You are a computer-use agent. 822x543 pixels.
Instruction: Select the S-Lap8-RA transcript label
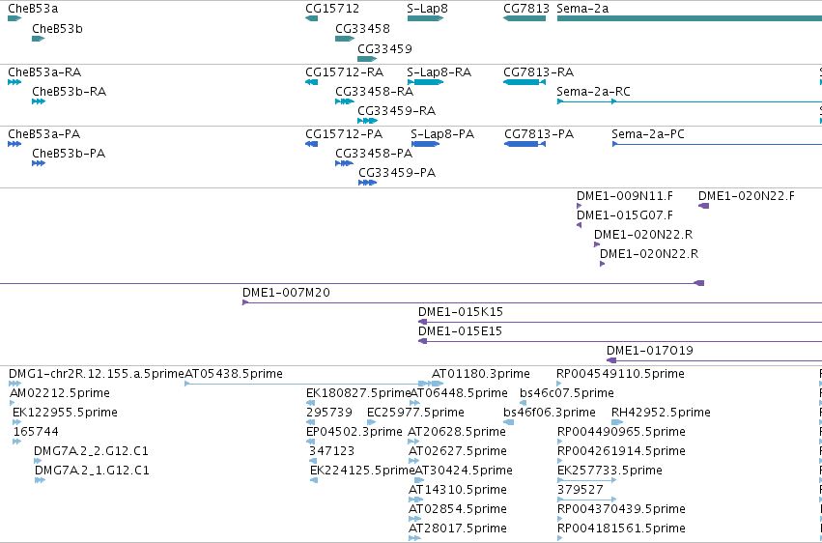pos(439,72)
